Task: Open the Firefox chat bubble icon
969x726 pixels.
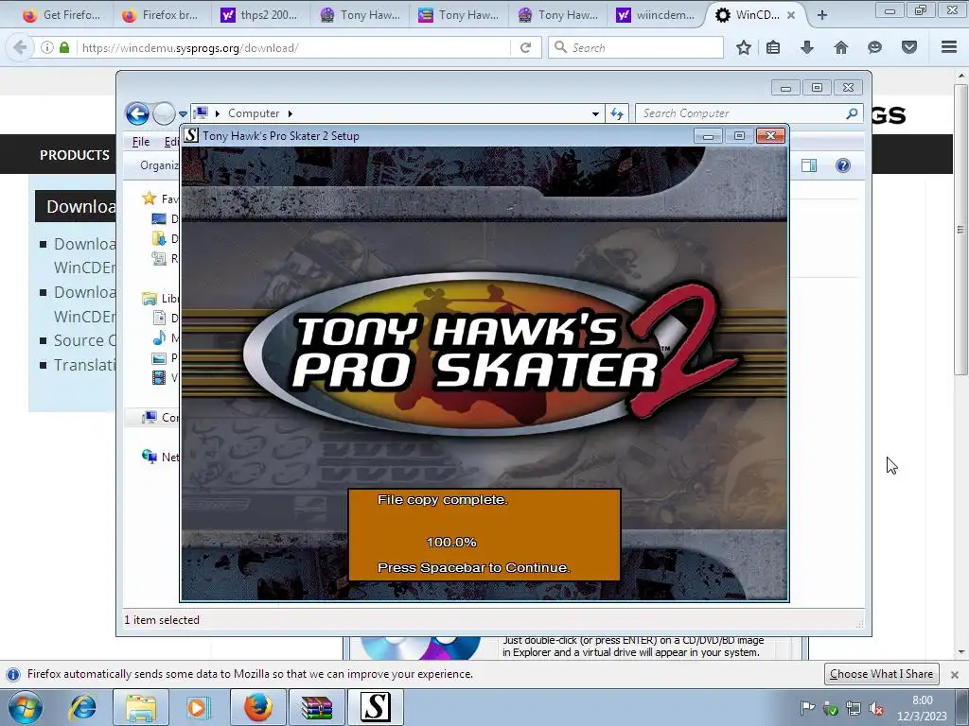Action: [874, 47]
